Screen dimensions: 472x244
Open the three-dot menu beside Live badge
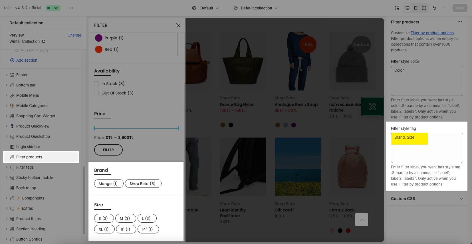71,8
